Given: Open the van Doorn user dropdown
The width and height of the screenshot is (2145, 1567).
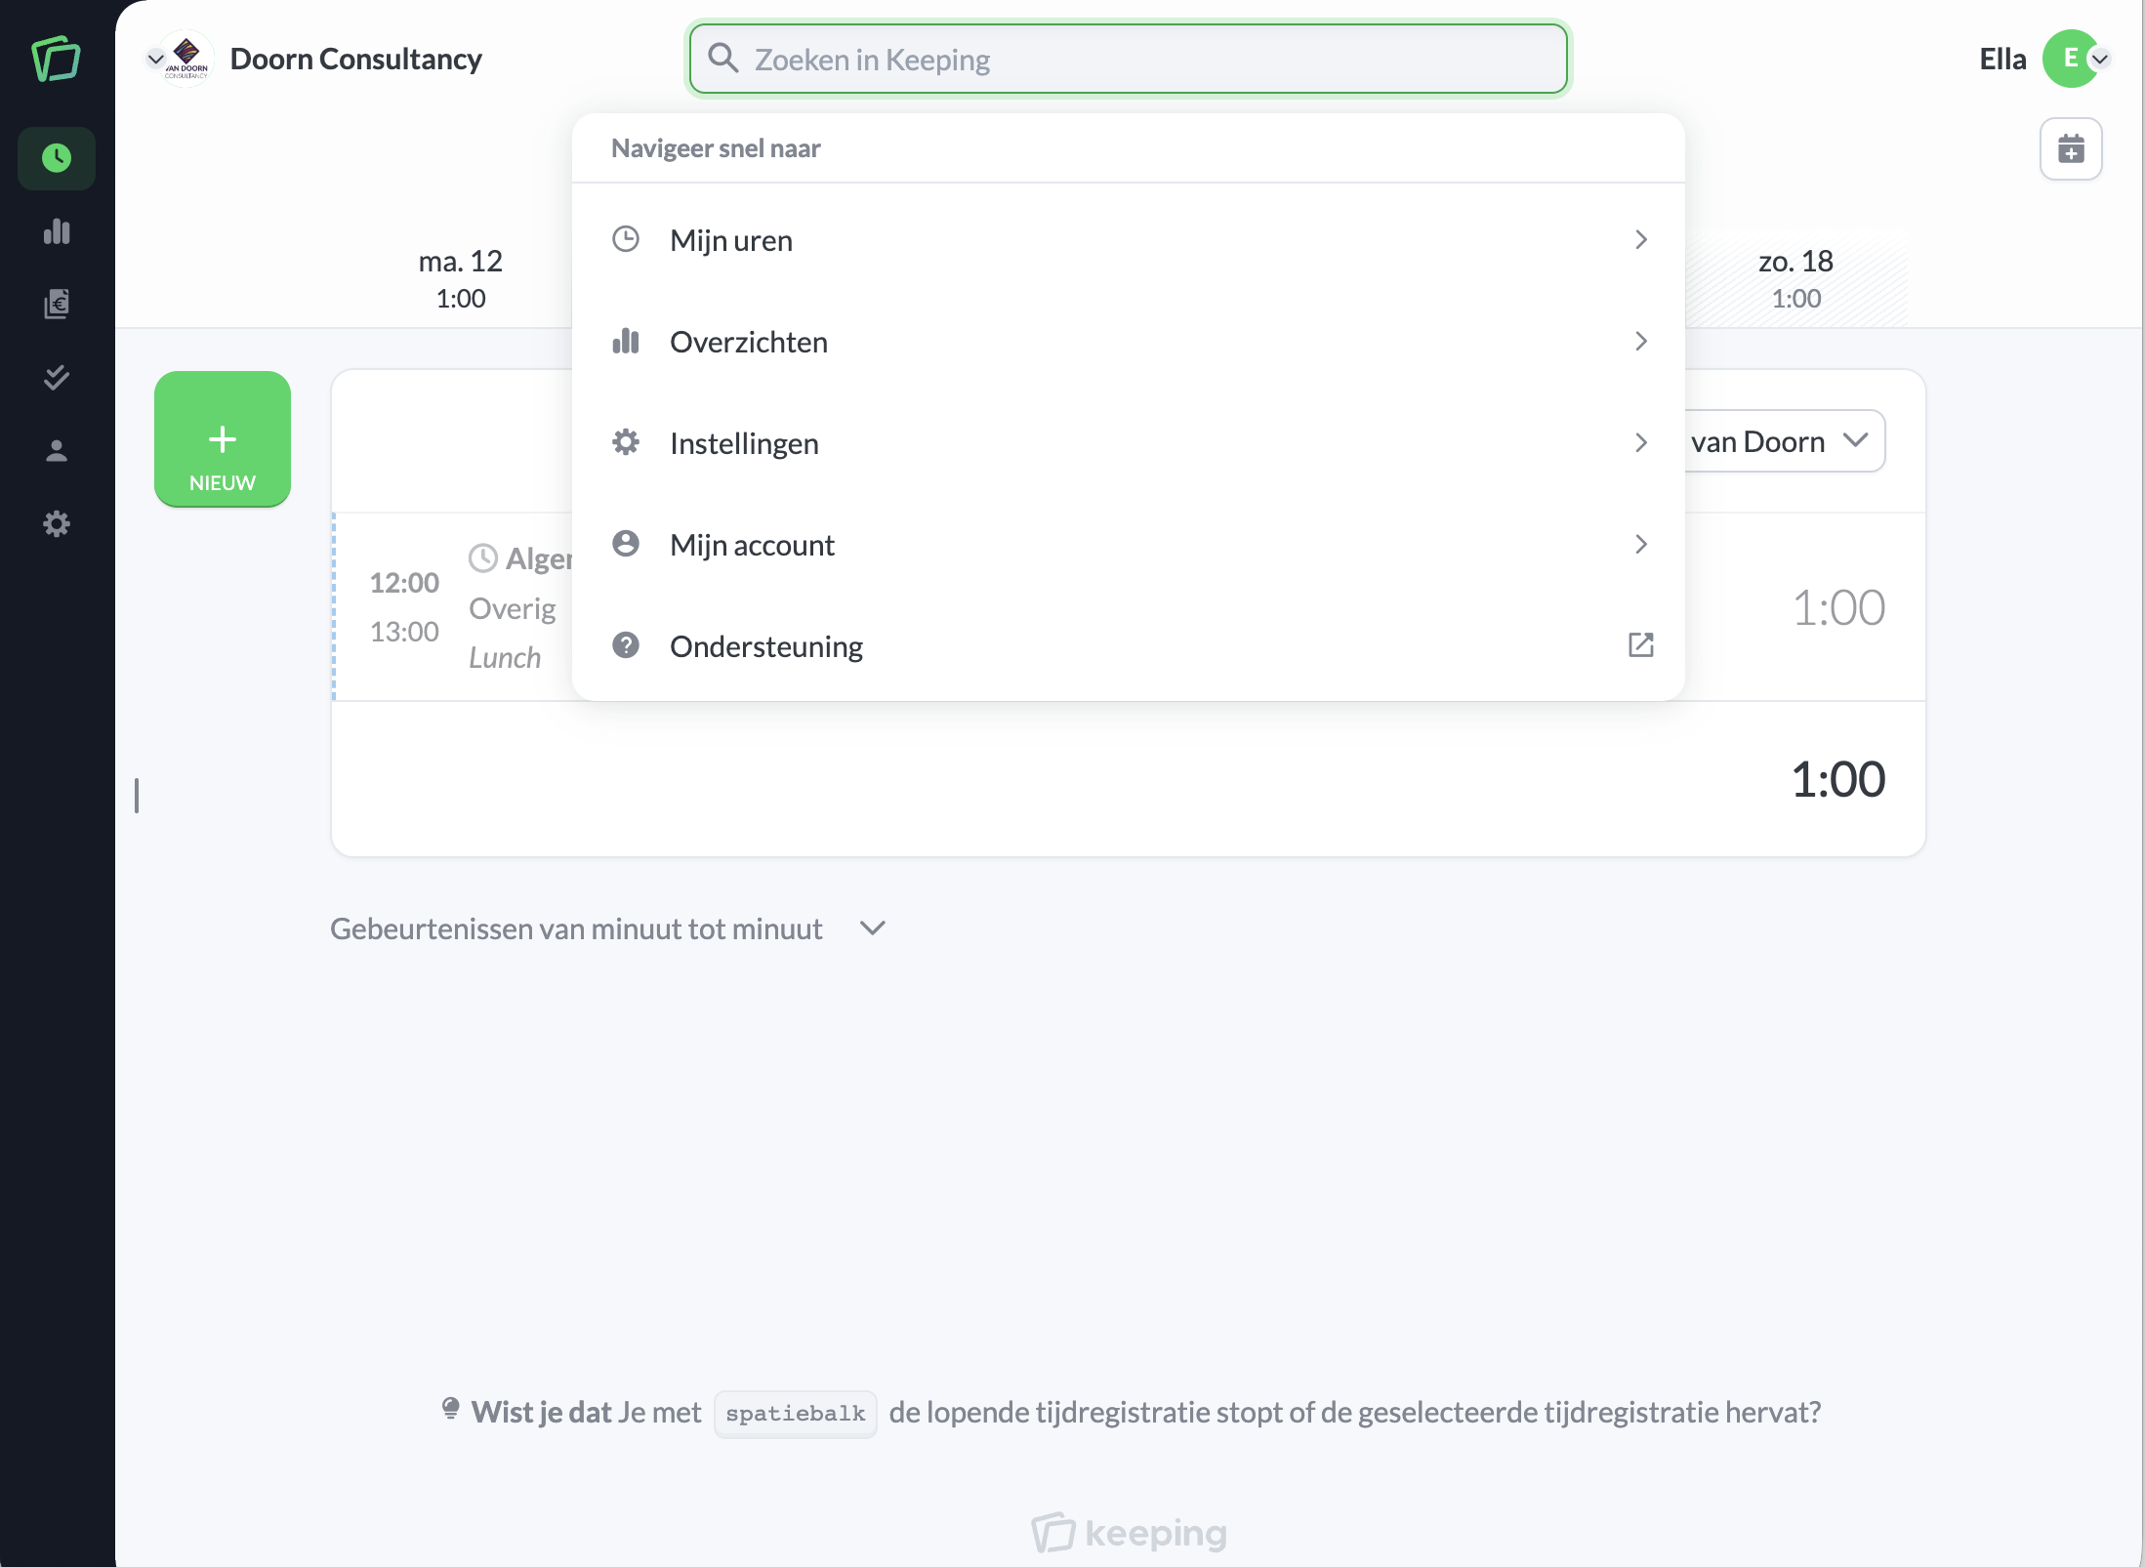Looking at the screenshot, I should pos(1786,441).
